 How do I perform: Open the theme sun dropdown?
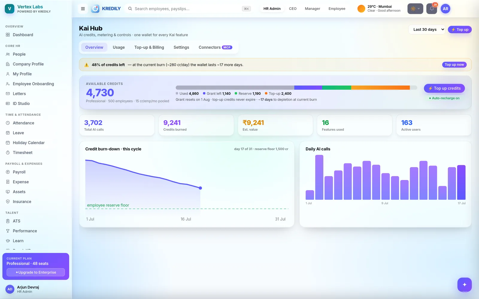click(x=415, y=9)
